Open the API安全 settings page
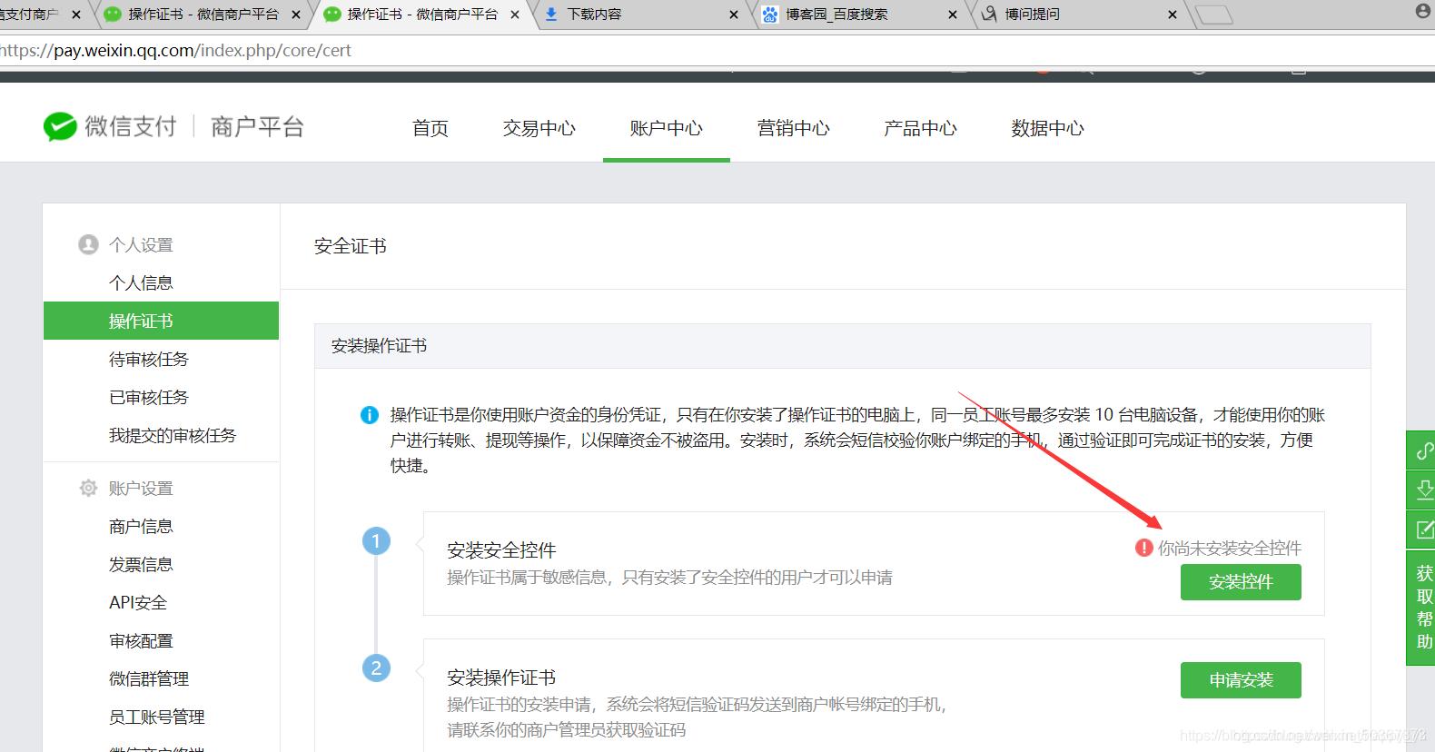 pyautogui.click(x=138, y=603)
